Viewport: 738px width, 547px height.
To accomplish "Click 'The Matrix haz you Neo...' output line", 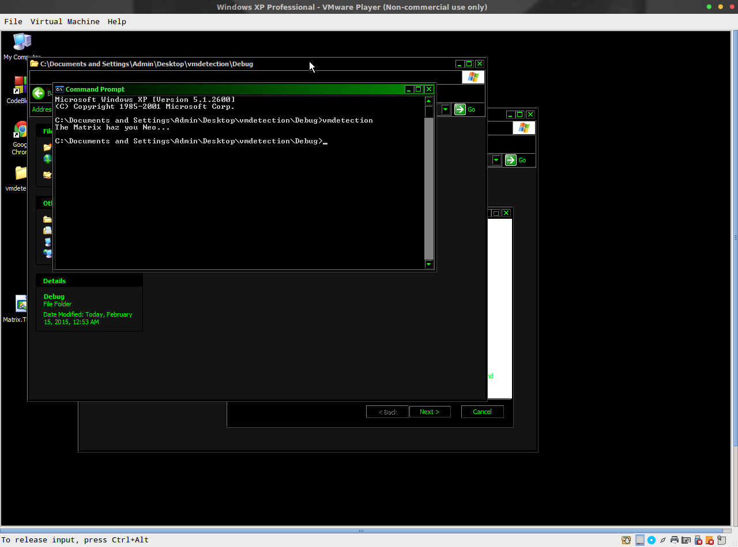I will pos(112,127).
